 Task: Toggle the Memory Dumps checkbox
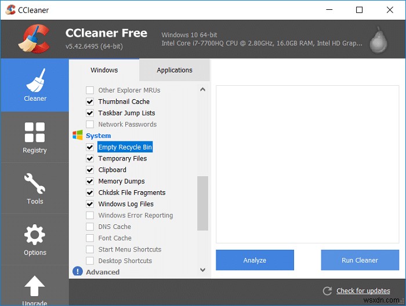[x=90, y=181]
